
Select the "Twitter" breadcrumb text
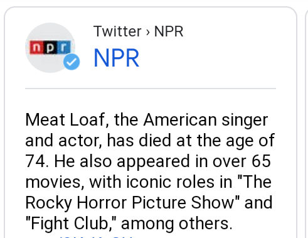117,31
